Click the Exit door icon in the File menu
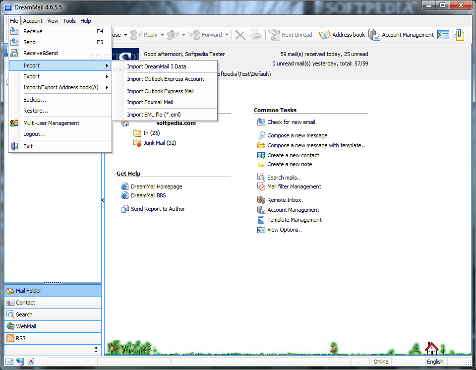This screenshot has height=370, width=476. point(14,146)
